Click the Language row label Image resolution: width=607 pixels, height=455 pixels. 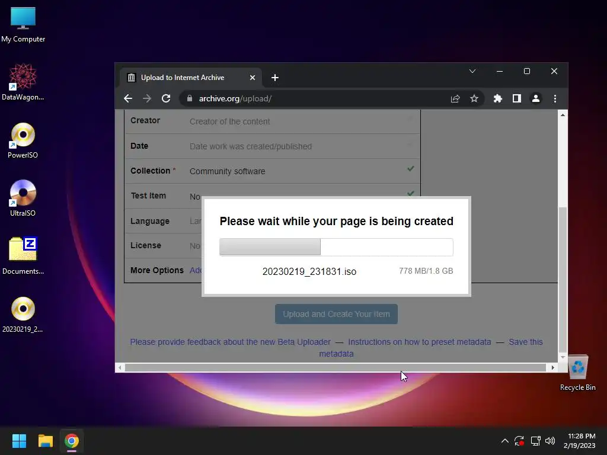pos(150,221)
